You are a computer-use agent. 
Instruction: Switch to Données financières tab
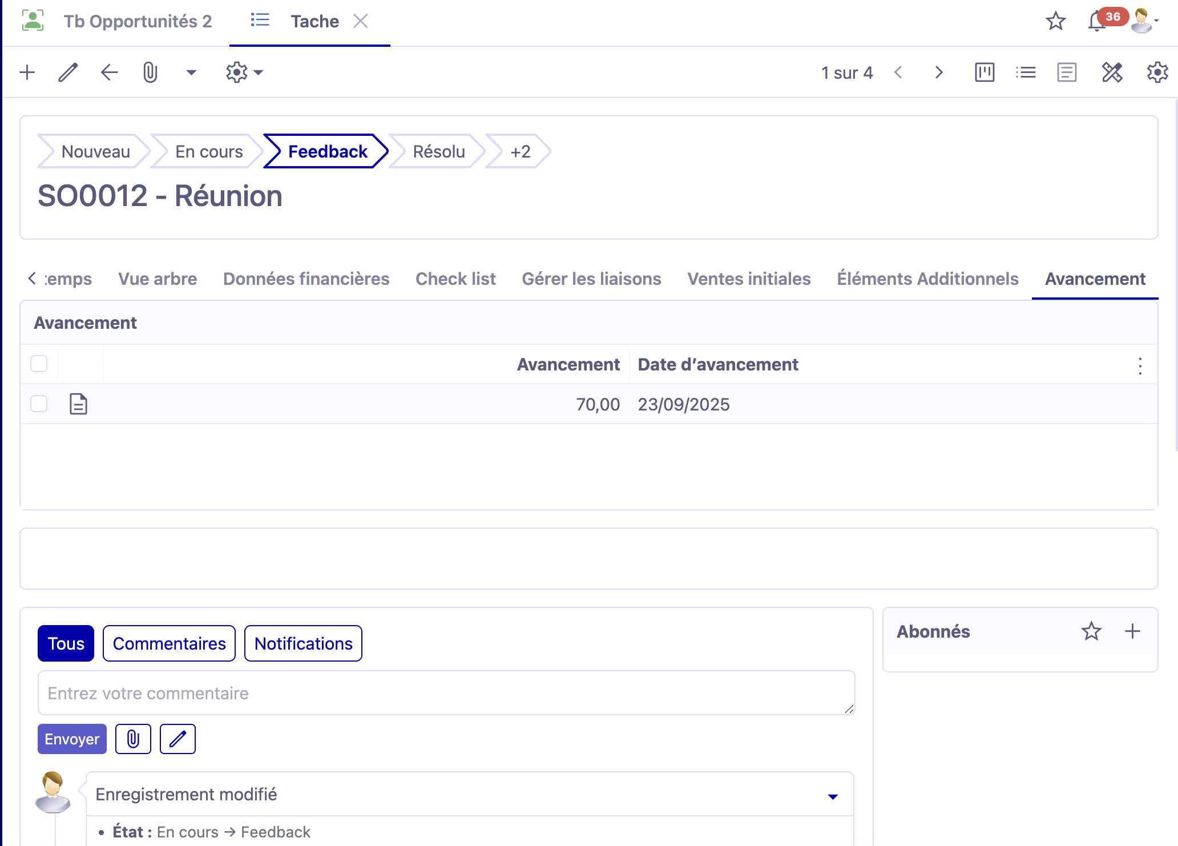(306, 279)
